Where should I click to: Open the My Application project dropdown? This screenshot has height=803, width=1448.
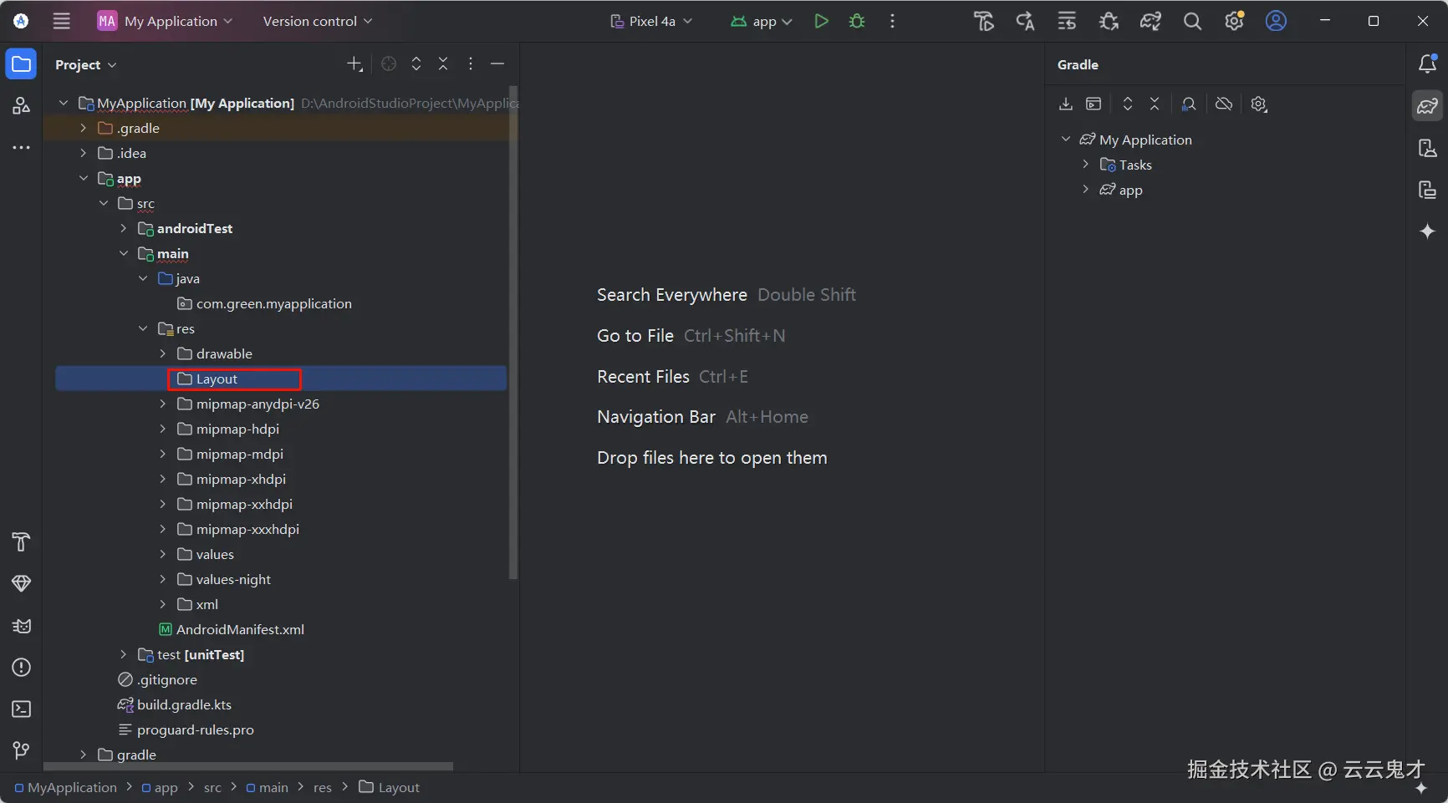click(166, 22)
